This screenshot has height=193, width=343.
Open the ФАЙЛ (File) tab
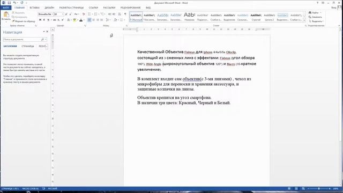[6, 8]
